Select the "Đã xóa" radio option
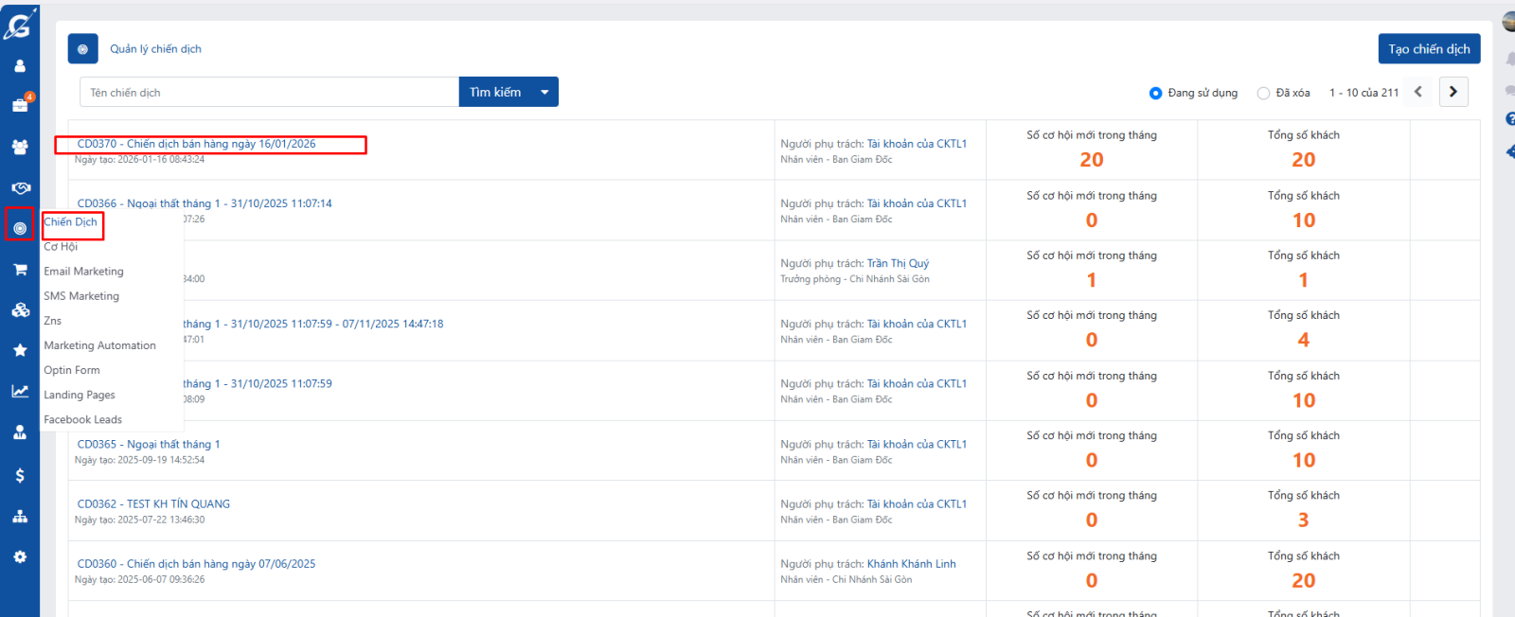 1263,93
